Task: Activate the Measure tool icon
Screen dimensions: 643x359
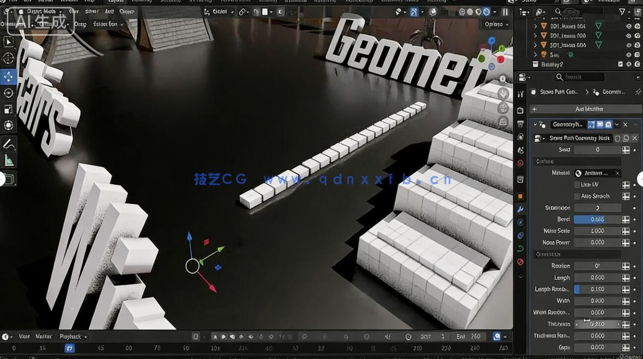Action: tap(8, 159)
